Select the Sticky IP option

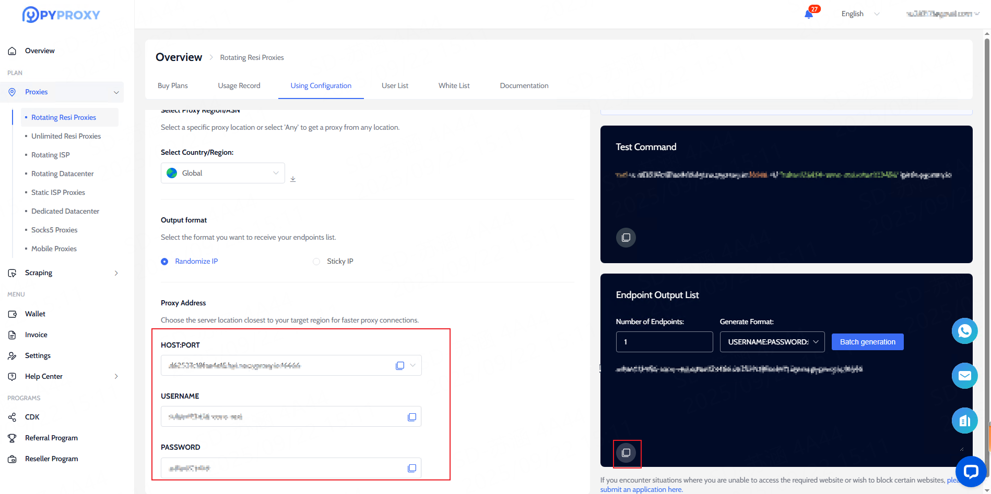tap(316, 262)
